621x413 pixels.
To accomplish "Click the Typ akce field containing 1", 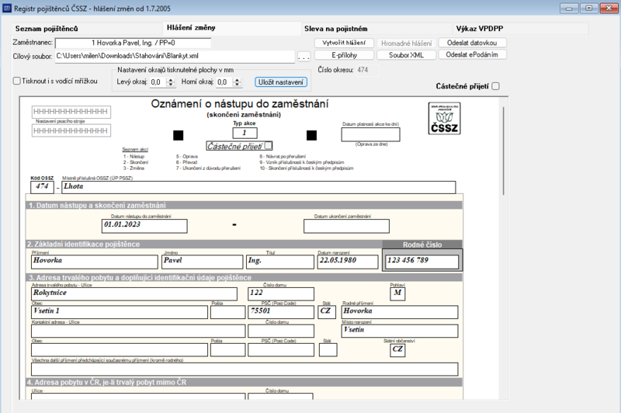I will pyautogui.click(x=245, y=133).
